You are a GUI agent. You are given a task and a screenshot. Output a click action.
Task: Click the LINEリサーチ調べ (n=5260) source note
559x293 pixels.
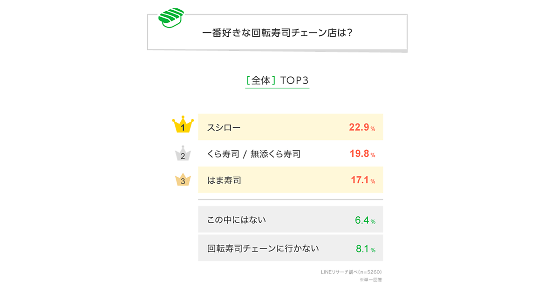click(x=352, y=272)
